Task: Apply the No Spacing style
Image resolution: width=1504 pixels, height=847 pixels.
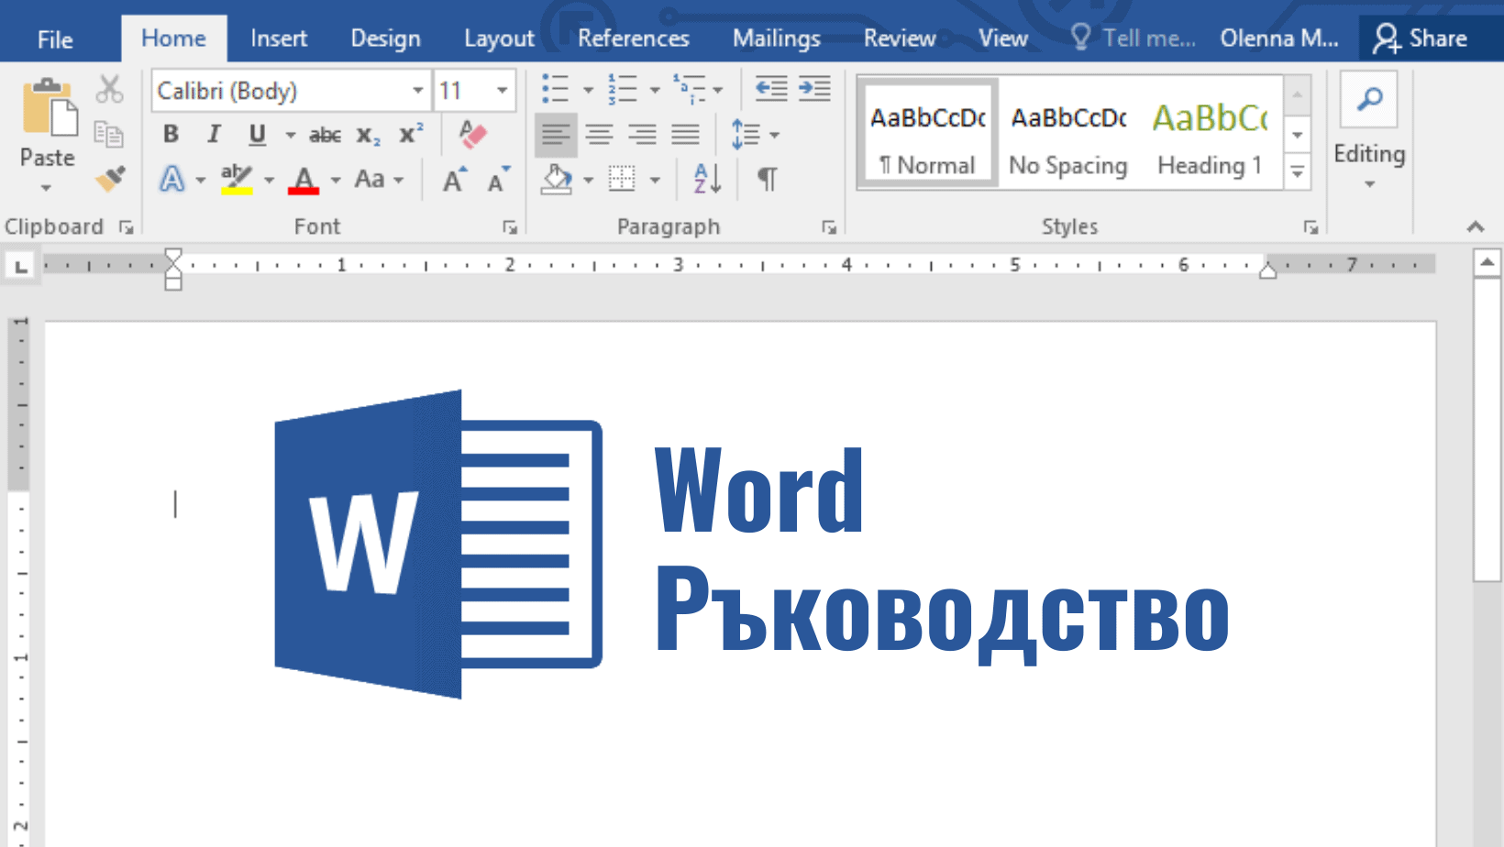Action: tap(1069, 135)
